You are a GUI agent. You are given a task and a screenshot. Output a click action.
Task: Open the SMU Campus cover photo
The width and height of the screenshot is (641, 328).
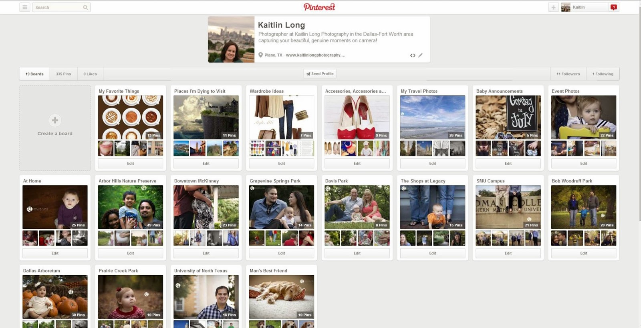(508, 207)
